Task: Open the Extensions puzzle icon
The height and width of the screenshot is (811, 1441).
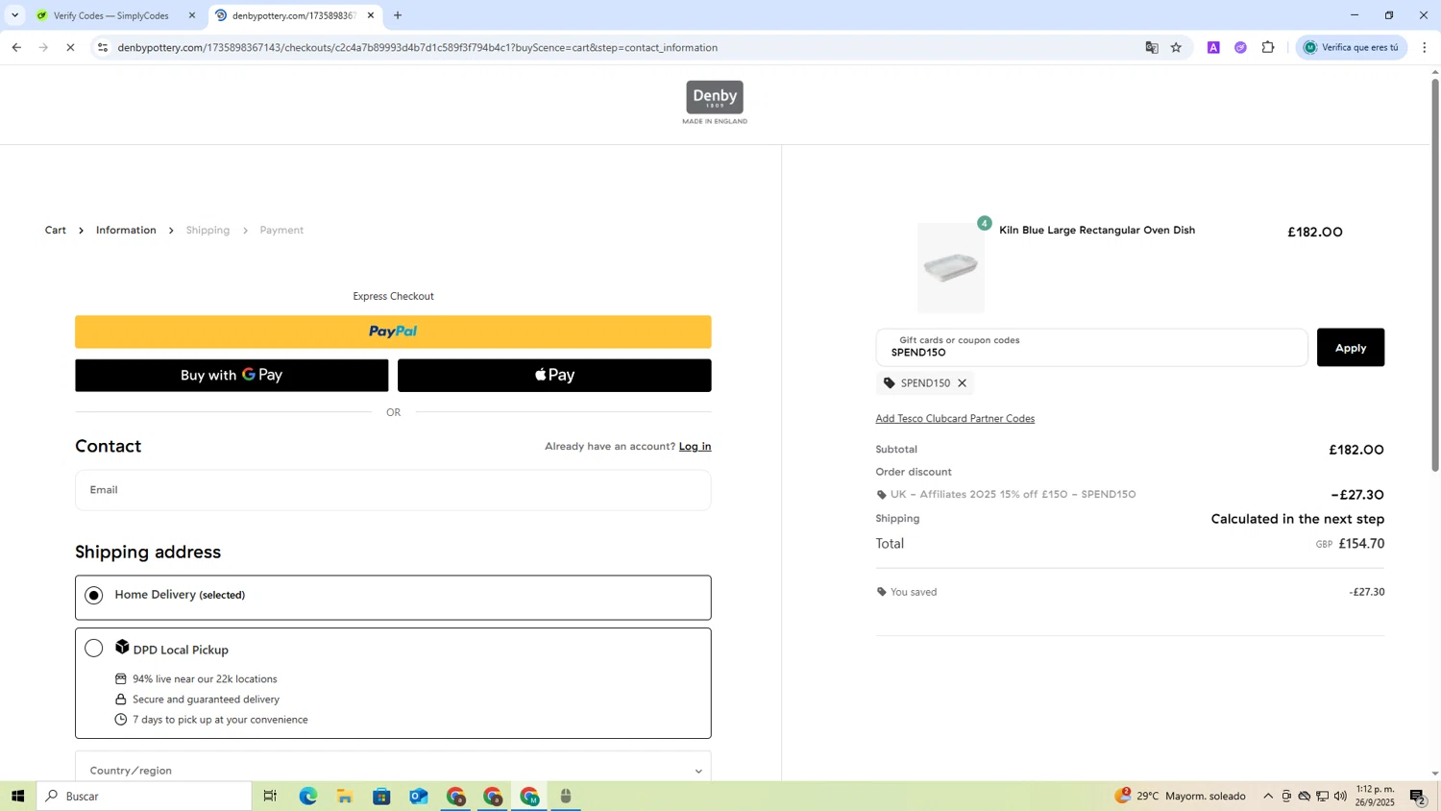Action: click(1268, 47)
